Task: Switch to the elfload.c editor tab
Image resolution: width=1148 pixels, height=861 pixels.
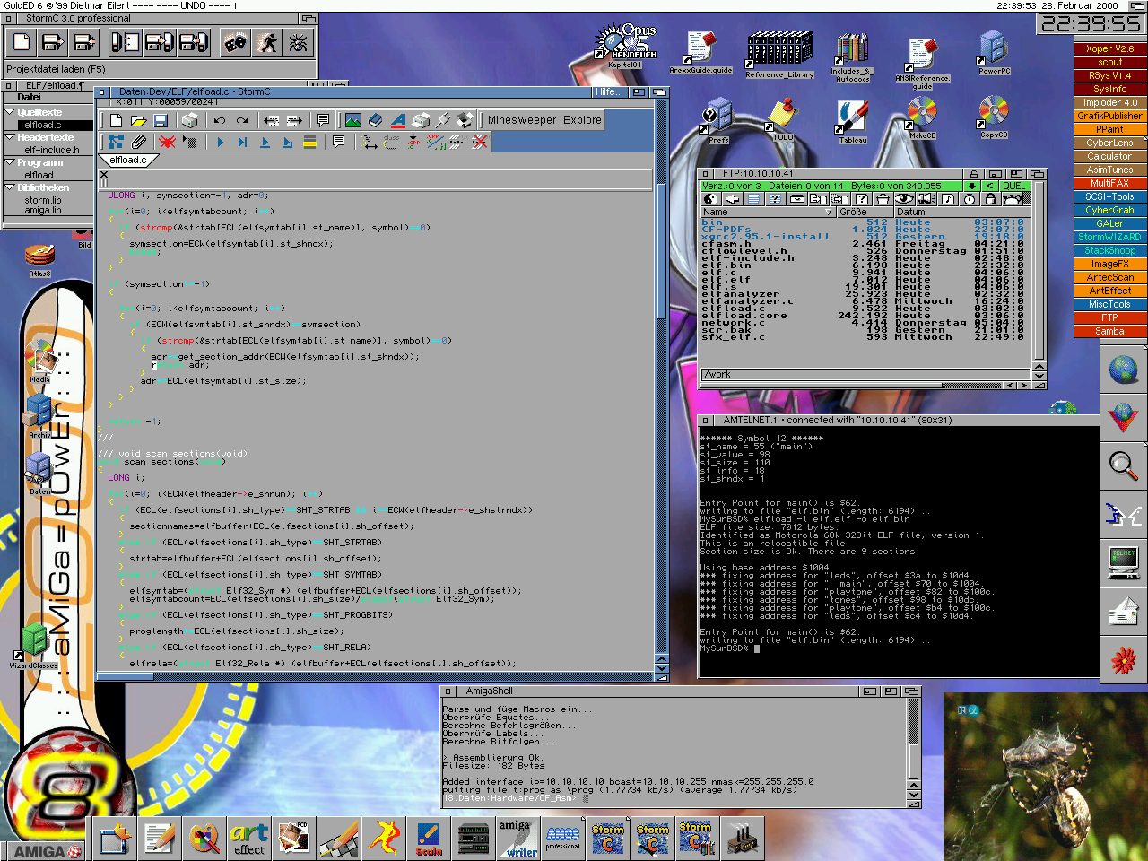Action: [x=128, y=160]
